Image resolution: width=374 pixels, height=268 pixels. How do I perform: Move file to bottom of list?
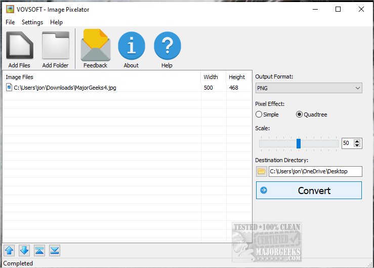(x=54, y=251)
